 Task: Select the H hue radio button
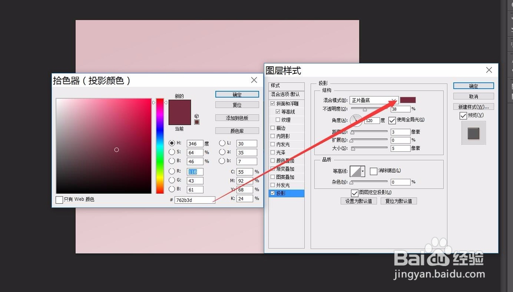click(172, 143)
